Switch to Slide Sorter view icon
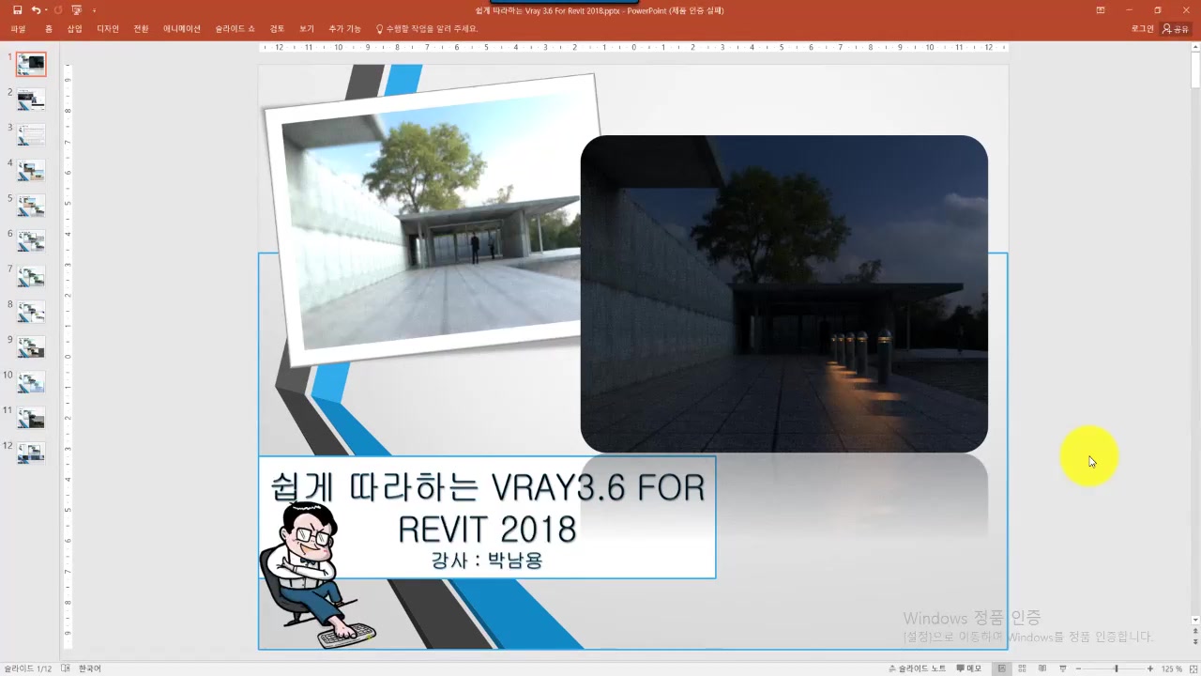Image resolution: width=1201 pixels, height=676 pixels. pyautogui.click(x=1022, y=668)
